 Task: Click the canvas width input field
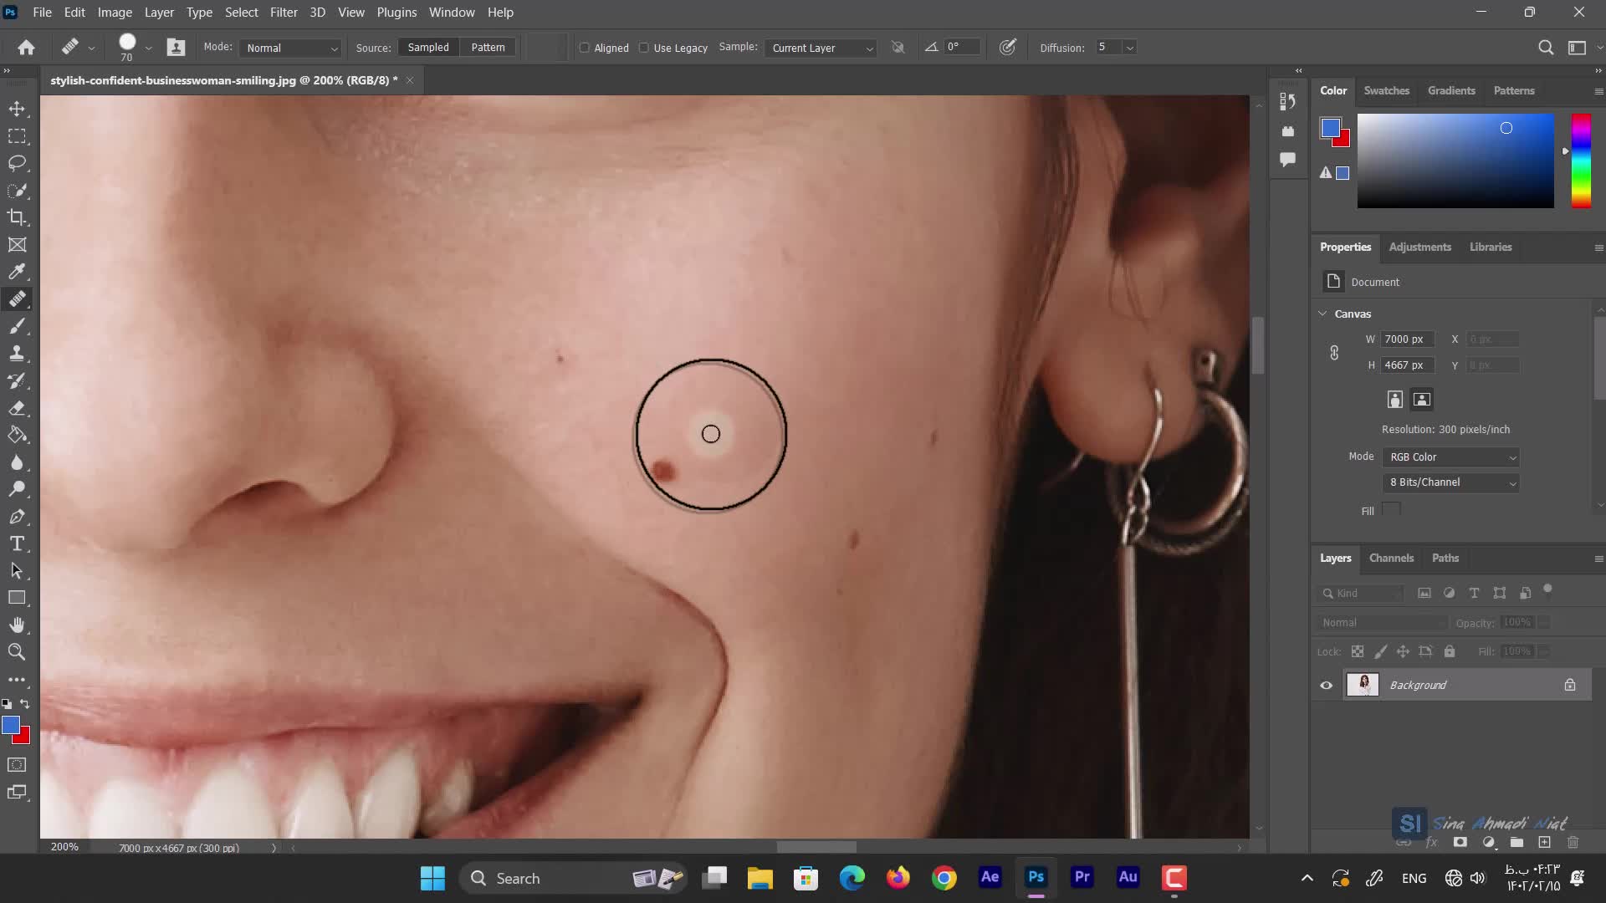[x=1406, y=339]
